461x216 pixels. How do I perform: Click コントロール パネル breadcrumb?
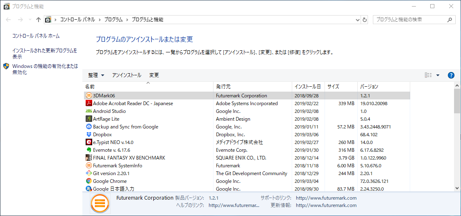(x=77, y=20)
